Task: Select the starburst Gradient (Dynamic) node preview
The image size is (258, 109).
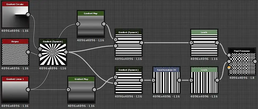Action: pos(53,52)
